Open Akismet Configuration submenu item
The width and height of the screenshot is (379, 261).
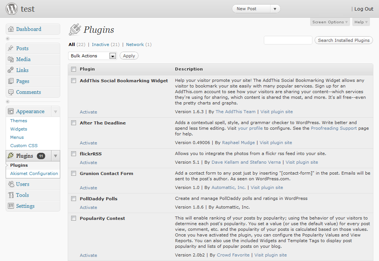(34, 173)
